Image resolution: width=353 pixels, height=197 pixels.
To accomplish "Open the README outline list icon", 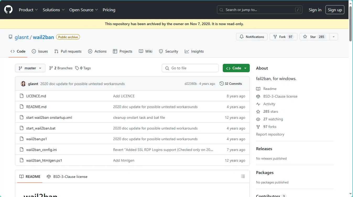I will click(243, 177).
